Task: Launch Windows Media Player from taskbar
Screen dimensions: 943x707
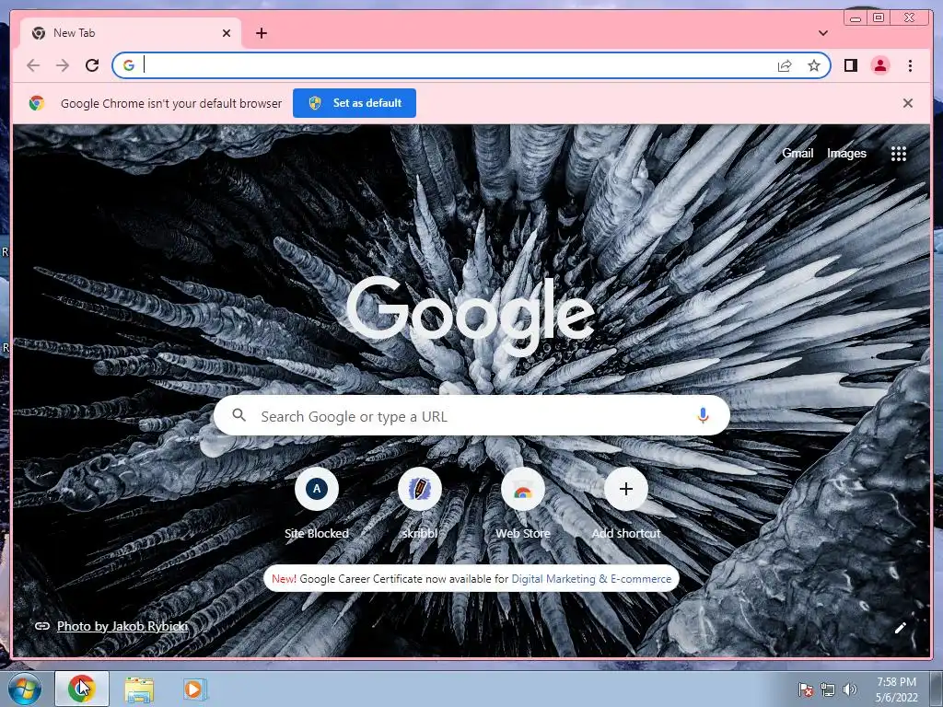Action: click(195, 689)
